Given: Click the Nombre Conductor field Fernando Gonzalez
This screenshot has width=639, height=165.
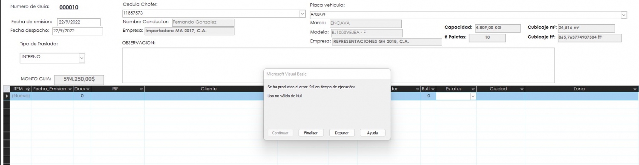Looking at the screenshot, I should pyautogui.click(x=203, y=22).
